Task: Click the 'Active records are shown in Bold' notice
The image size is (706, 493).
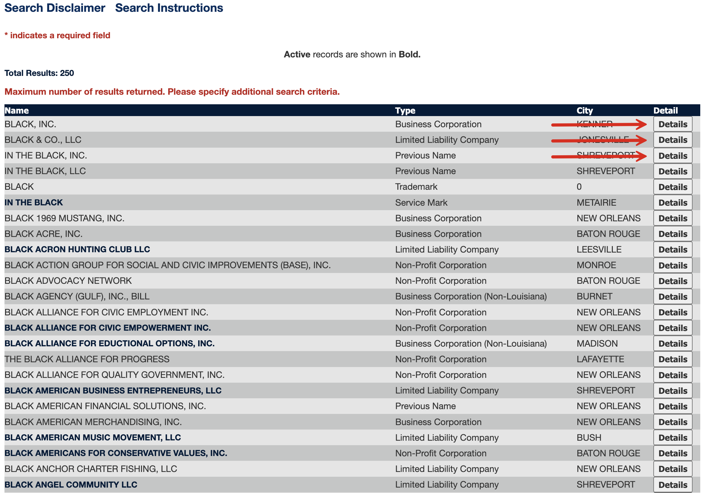Action: click(x=352, y=55)
